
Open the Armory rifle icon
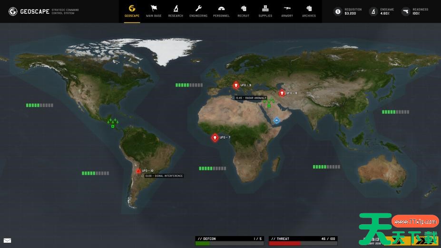click(x=287, y=11)
